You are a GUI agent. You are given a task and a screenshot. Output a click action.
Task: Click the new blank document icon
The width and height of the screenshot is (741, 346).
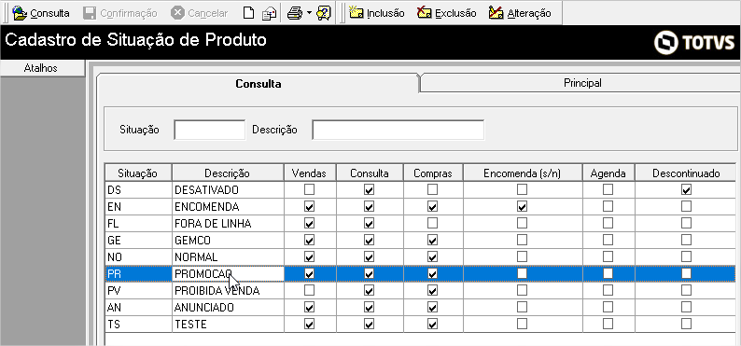[x=249, y=13]
